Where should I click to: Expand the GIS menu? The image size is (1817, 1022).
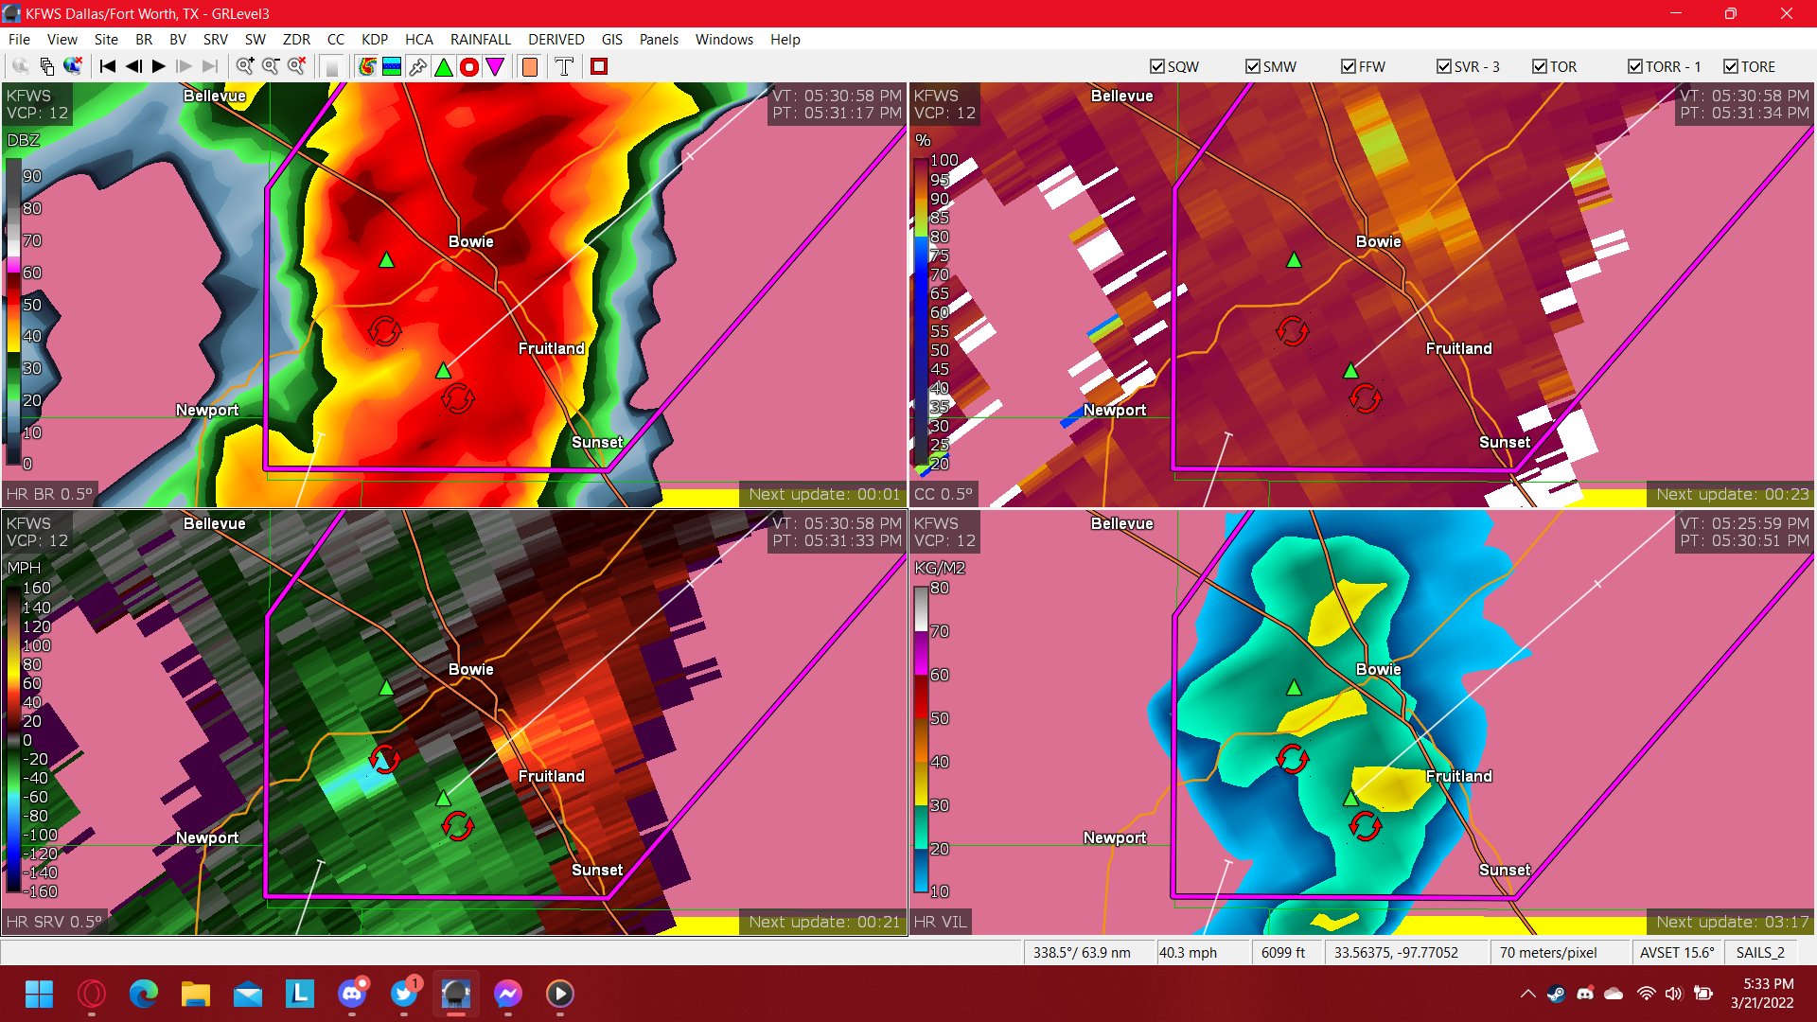coord(610,40)
